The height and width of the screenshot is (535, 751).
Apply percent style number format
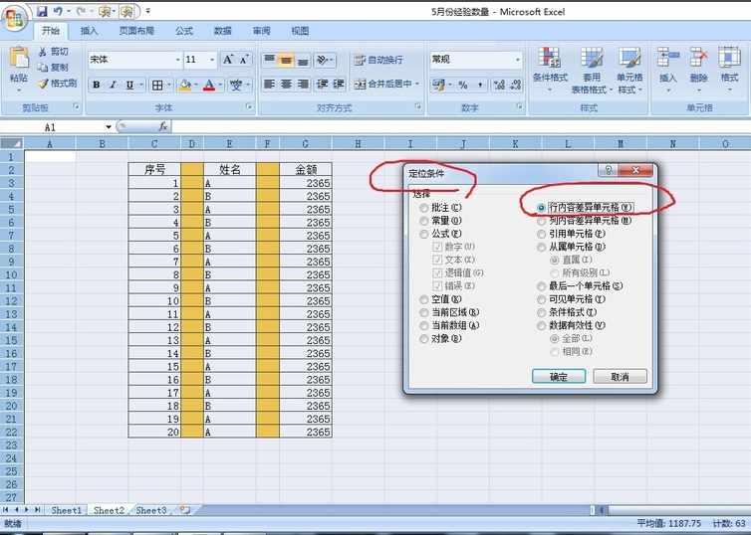tap(463, 86)
